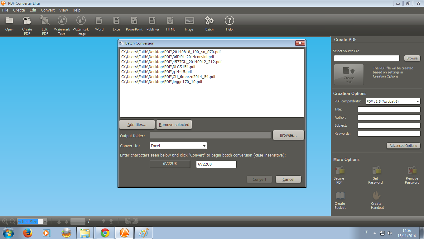Click the HTML conversion icon
Viewport: 424px width, 239px height.
click(x=170, y=21)
